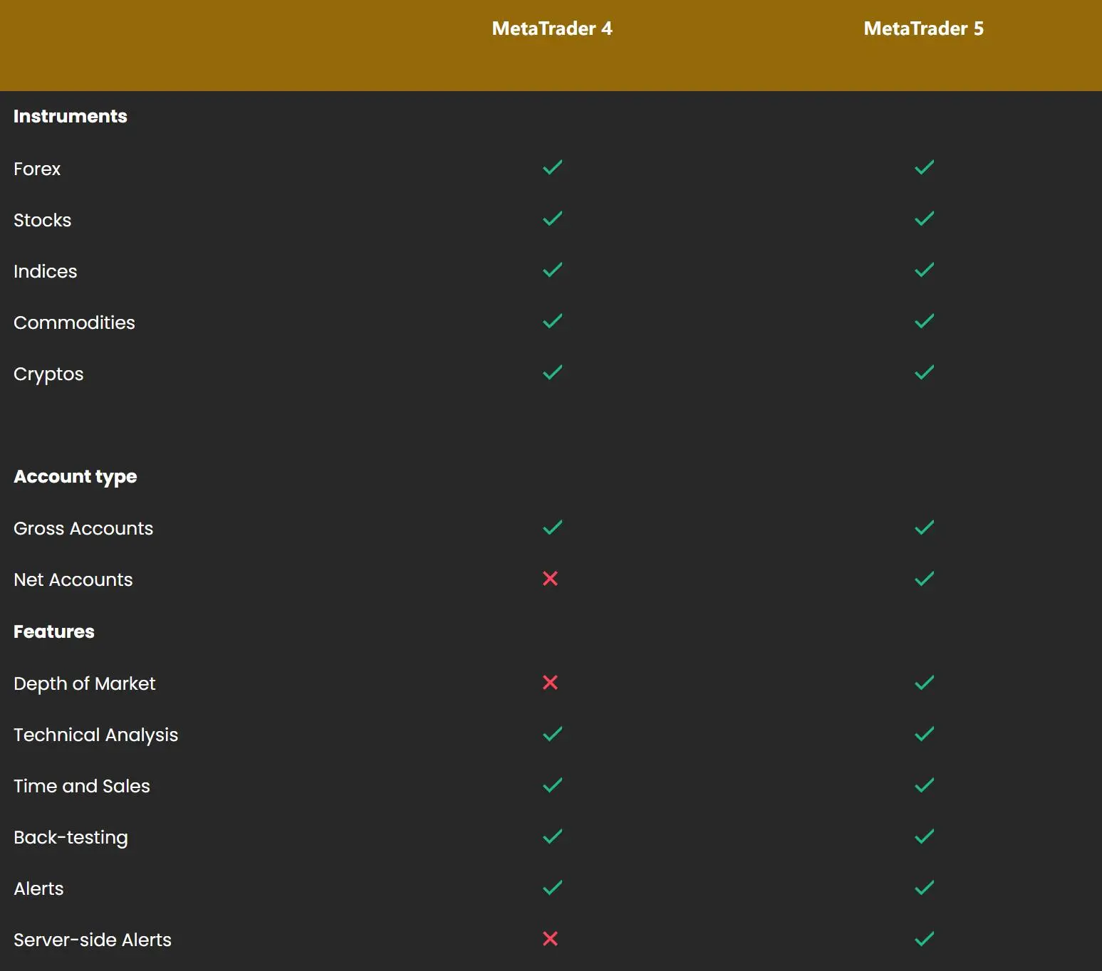Click the MetaTrader 5 Cryptos checkmark

point(925,372)
